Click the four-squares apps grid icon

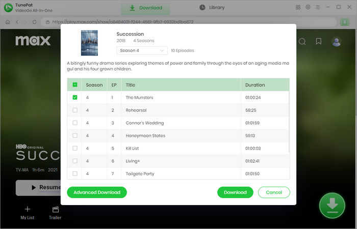(x=298, y=8)
